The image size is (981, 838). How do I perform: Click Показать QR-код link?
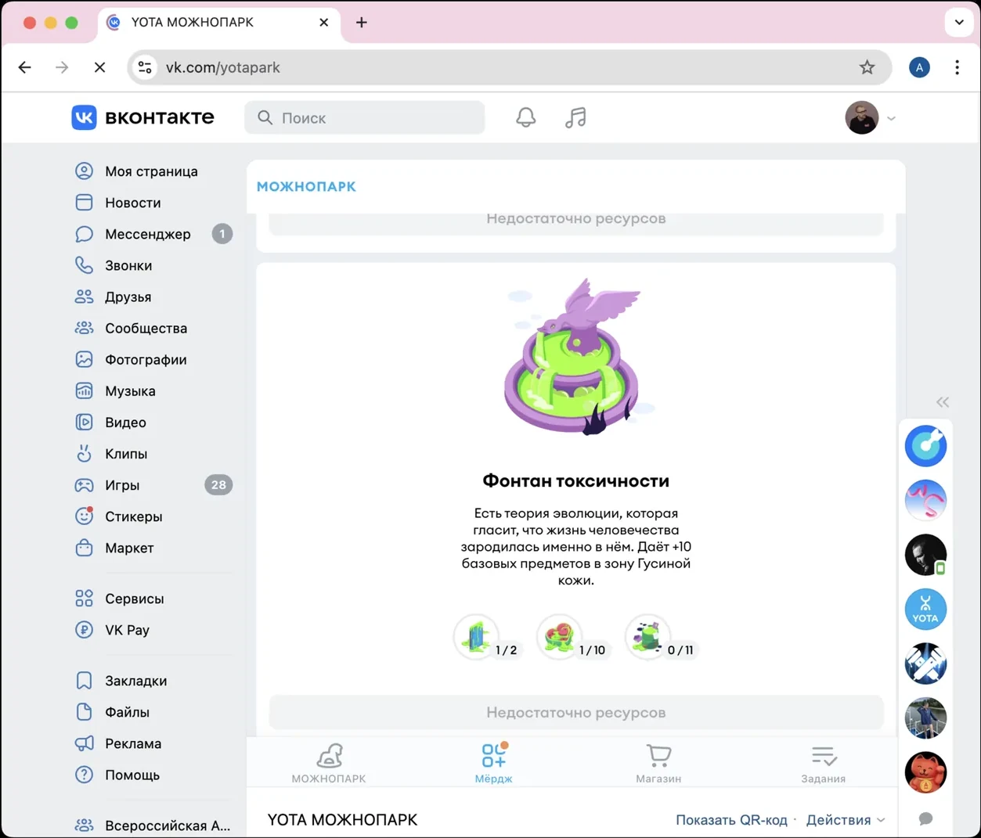tap(731, 820)
